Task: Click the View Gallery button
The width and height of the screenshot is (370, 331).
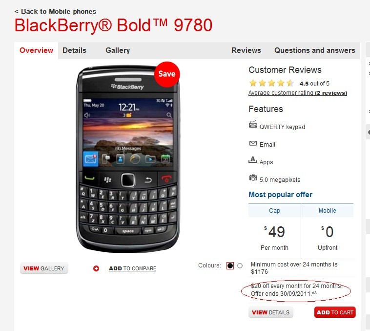Action: (x=44, y=268)
